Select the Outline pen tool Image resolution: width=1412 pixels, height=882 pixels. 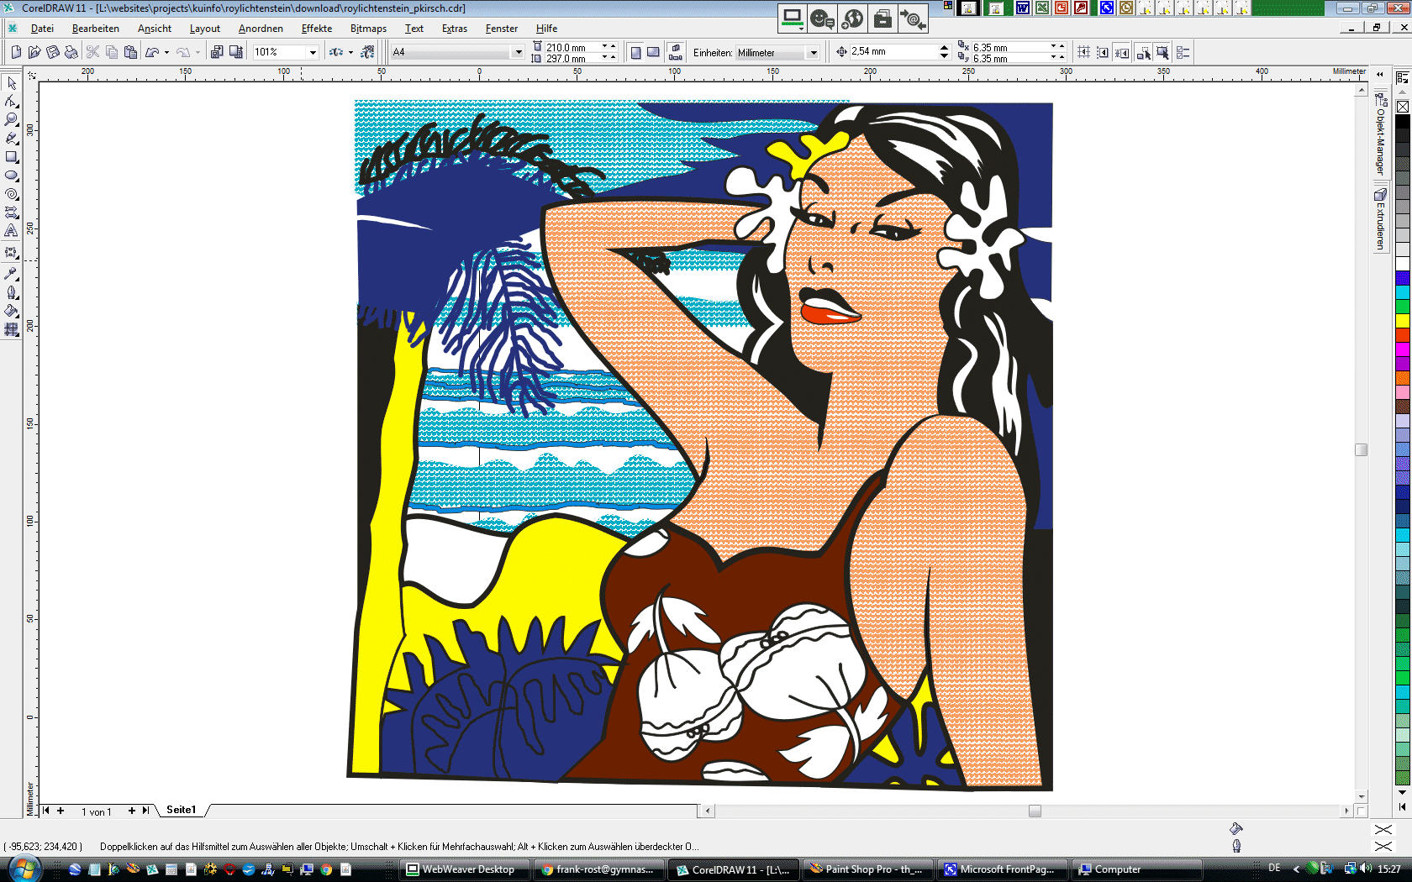pos(12,292)
